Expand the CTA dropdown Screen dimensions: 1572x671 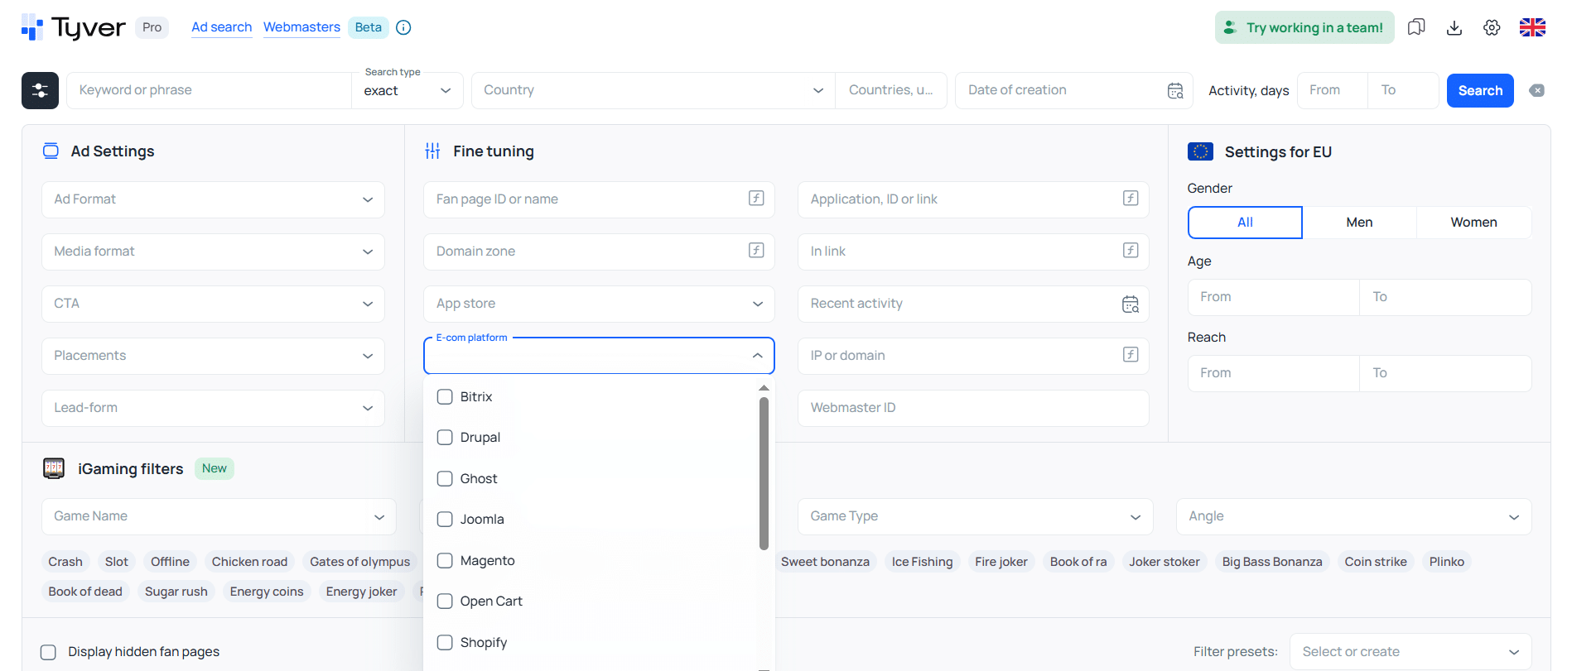[213, 304]
